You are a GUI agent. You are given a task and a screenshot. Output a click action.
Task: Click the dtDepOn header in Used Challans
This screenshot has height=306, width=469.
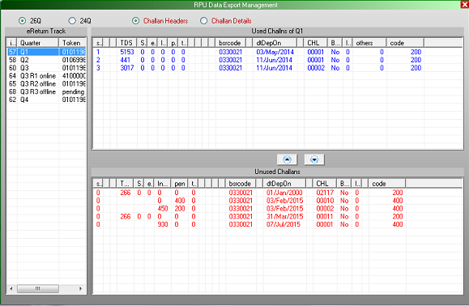[275, 43]
